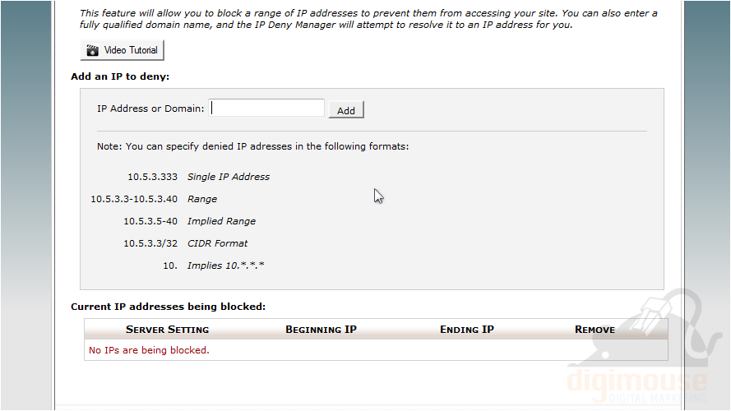Screen dimensions: 731x411
Task: Click the 10.5.3.3-10.5.3.40 range example
Action: 134,199
